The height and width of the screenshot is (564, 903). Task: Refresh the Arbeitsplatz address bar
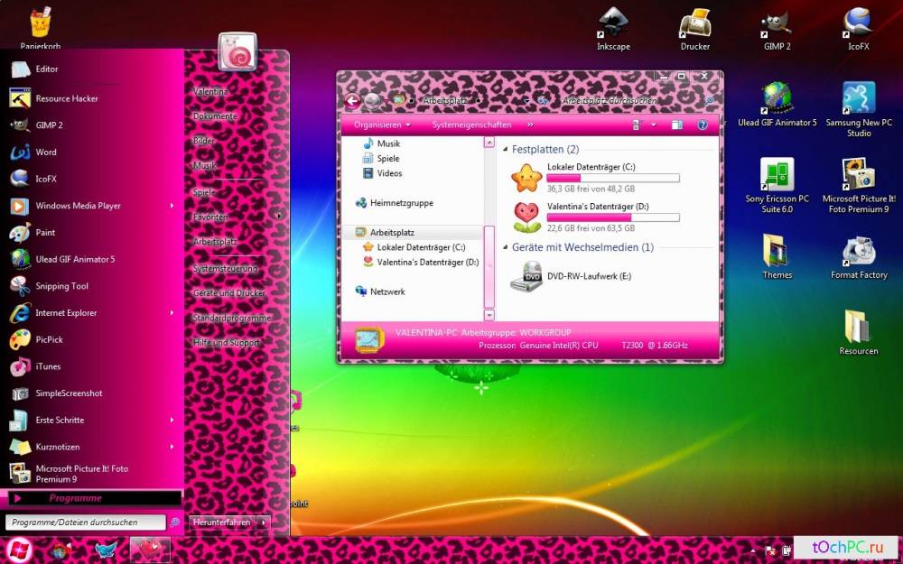[543, 101]
